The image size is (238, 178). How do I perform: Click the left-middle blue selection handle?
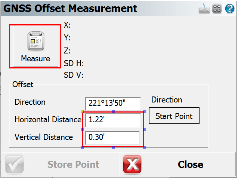[x=82, y=129]
